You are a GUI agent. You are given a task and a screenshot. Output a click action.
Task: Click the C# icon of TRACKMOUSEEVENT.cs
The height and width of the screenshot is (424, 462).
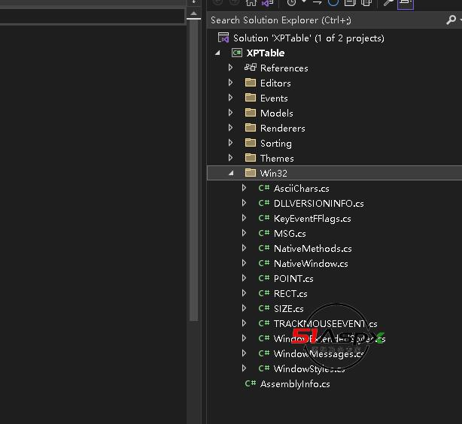264,323
